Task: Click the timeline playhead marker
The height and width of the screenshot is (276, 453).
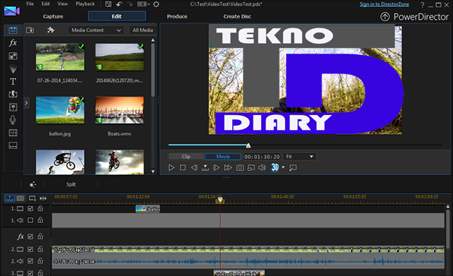Action: 220,200
